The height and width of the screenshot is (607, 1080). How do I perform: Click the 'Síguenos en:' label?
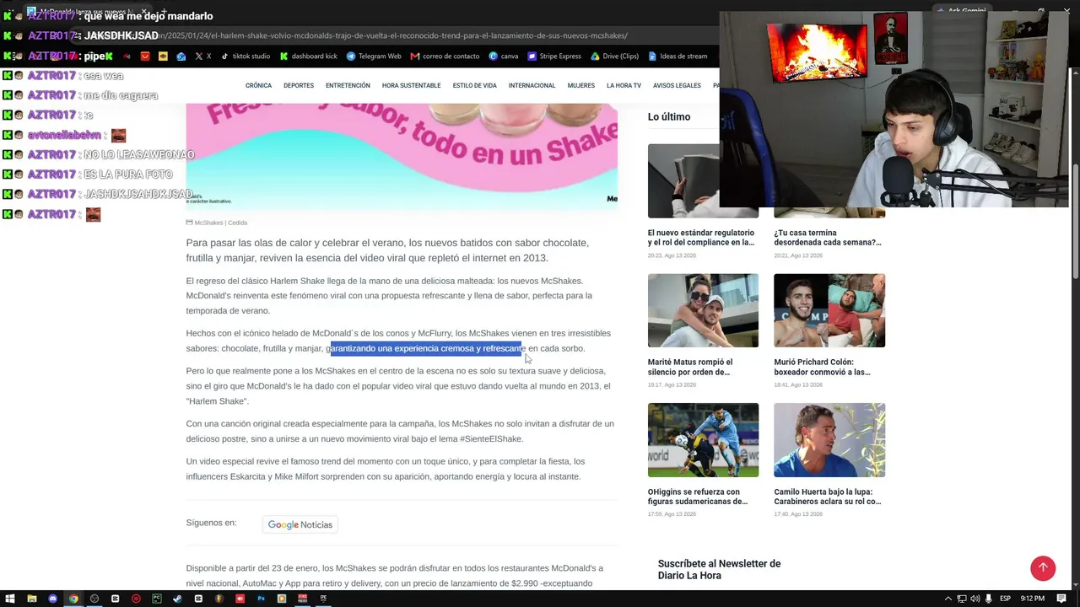(211, 523)
